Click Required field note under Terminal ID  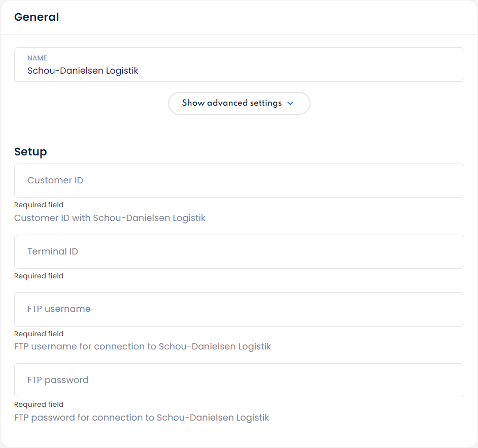coord(39,276)
